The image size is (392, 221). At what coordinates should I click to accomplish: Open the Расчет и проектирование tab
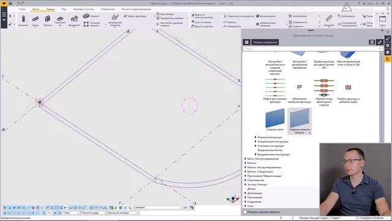point(136,9)
